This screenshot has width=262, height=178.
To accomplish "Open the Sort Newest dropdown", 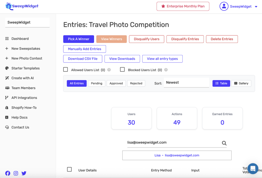I will pos(186,83).
